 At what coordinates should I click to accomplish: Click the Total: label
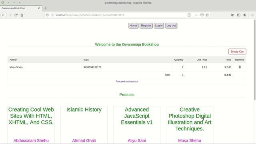167,75
